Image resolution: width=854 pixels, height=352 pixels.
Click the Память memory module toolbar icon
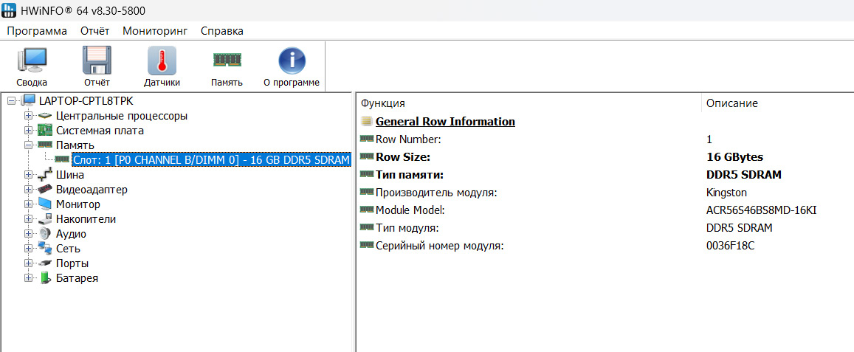coord(227,61)
